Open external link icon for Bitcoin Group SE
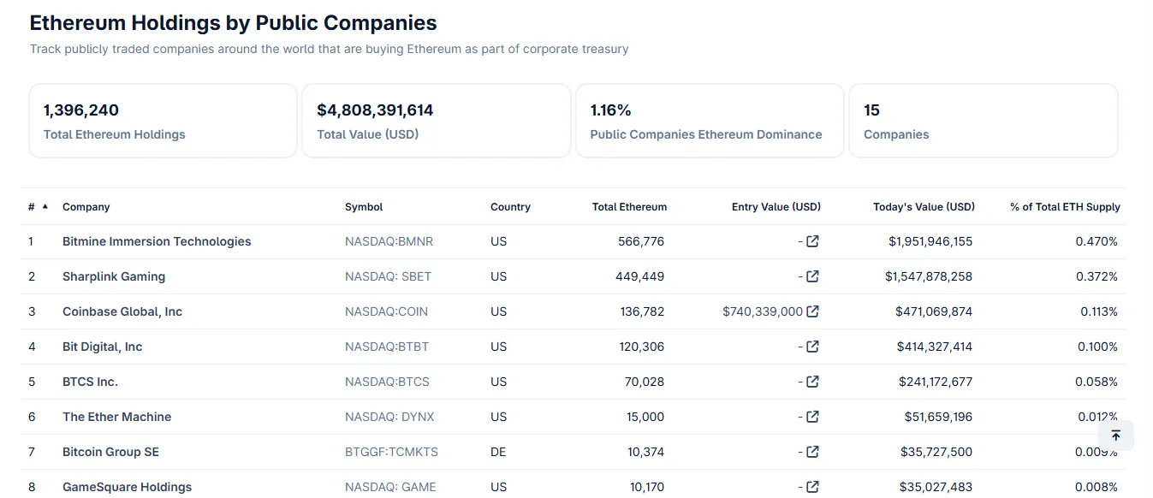The width and height of the screenshot is (1153, 498). tap(812, 452)
